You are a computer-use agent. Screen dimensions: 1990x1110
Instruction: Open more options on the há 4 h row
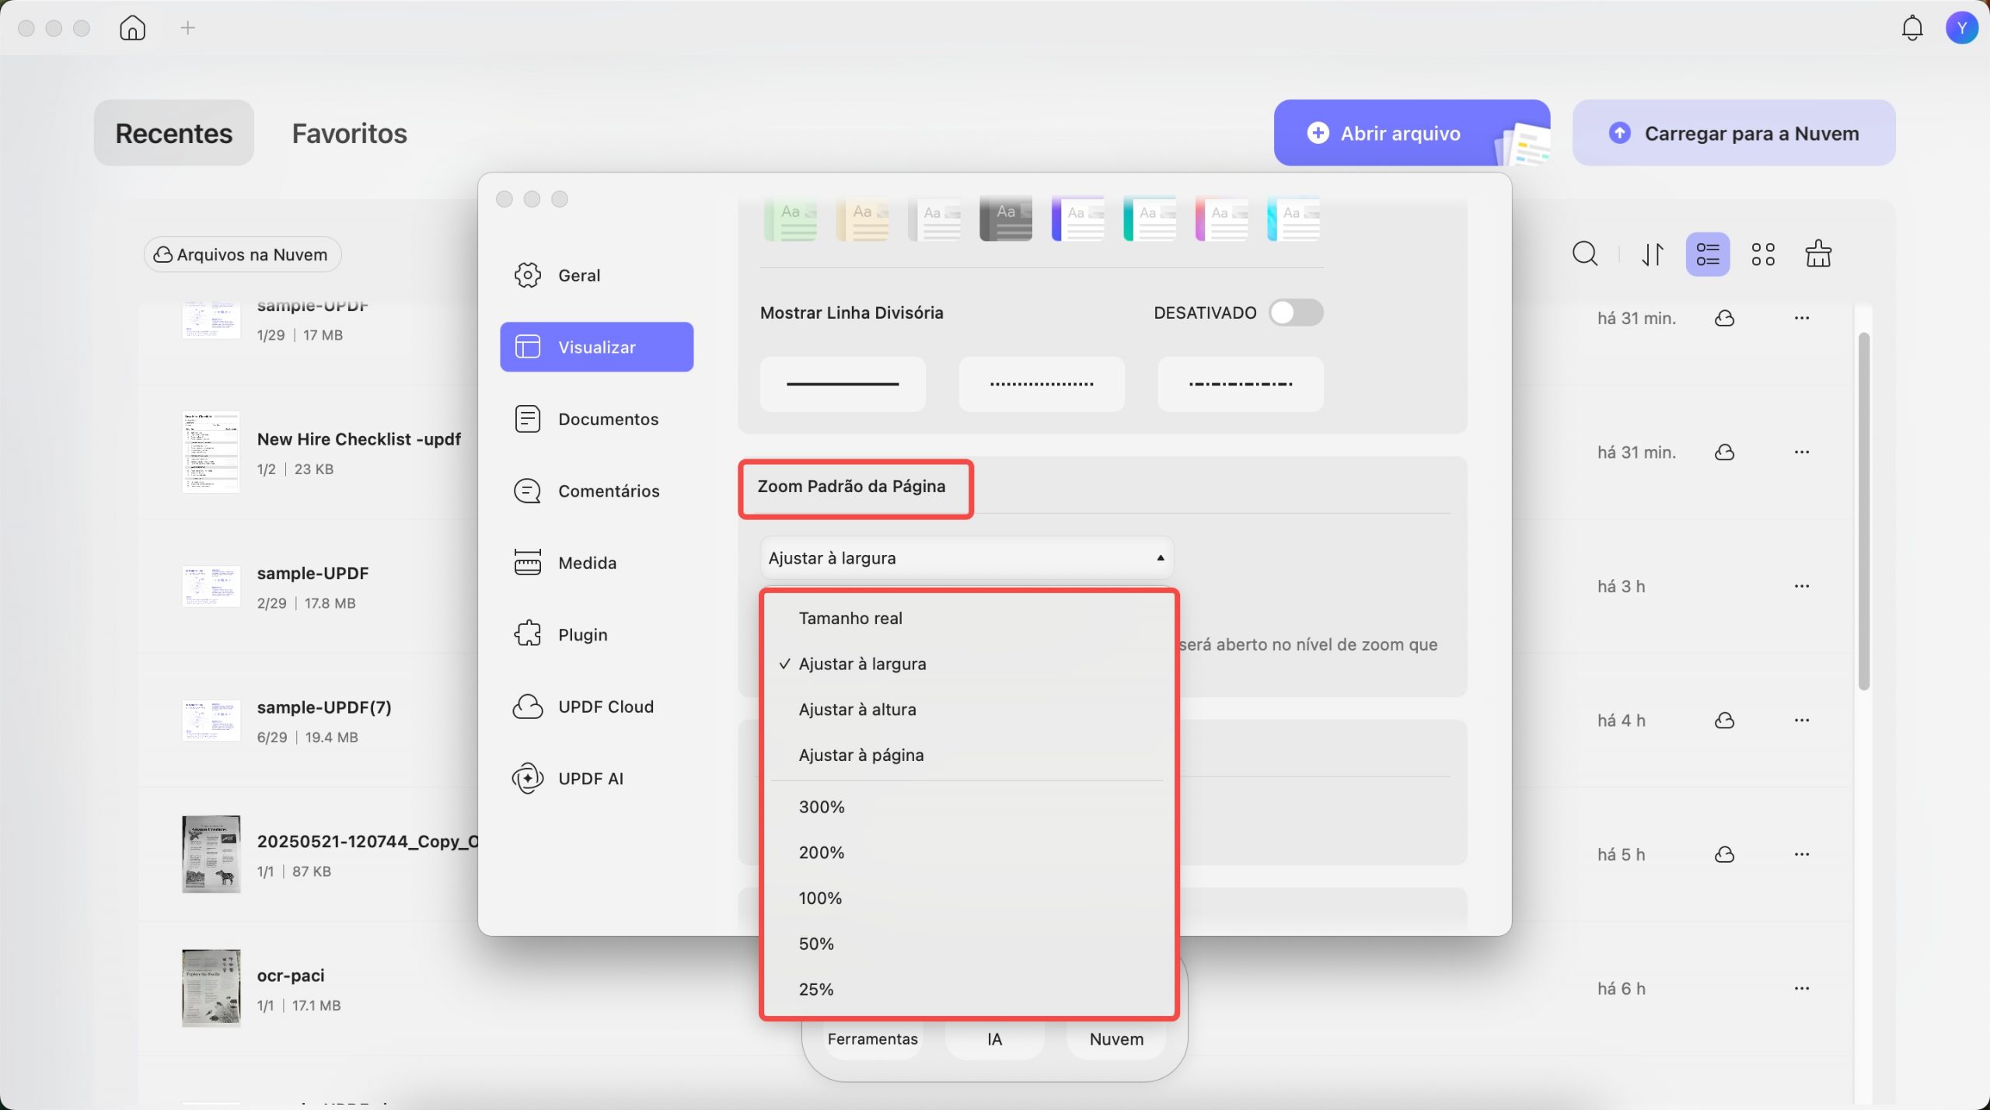tap(1802, 721)
